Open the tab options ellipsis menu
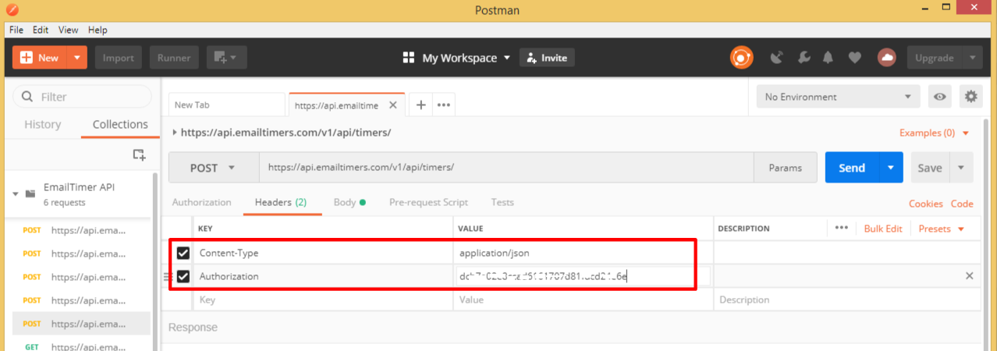997x351 pixels. (x=443, y=105)
